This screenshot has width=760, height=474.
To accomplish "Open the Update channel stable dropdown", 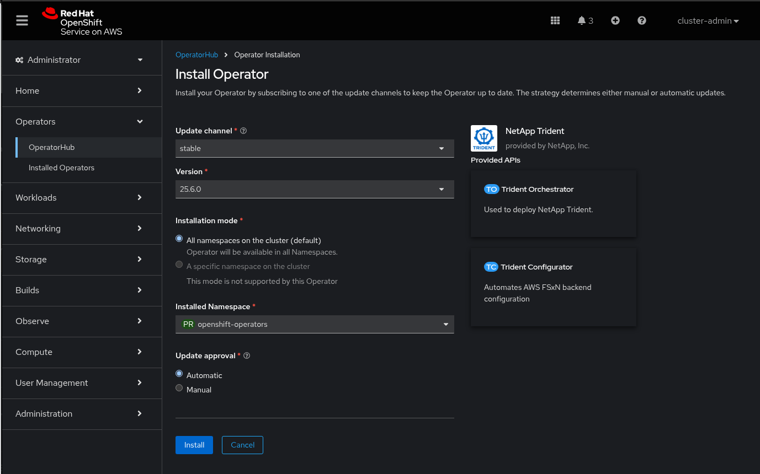I will [x=315, y=148].
